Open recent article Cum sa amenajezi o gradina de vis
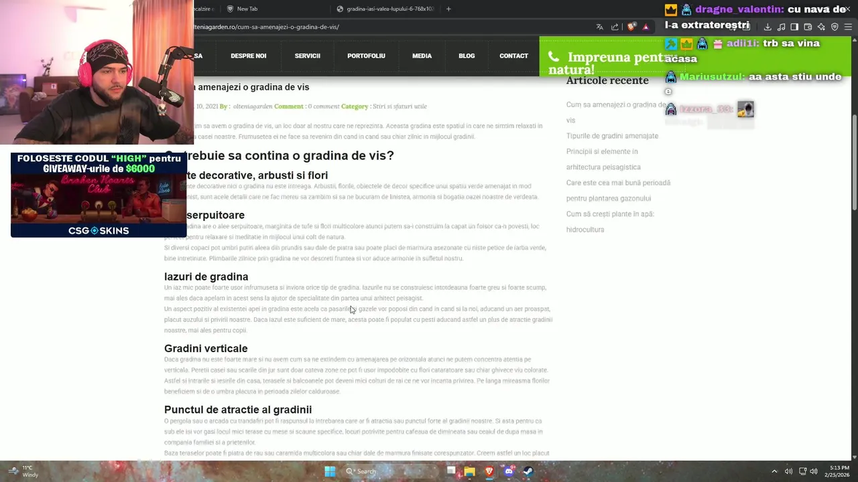Image resolution: width=858 pixels, height=482 pixels. point(615,112)
